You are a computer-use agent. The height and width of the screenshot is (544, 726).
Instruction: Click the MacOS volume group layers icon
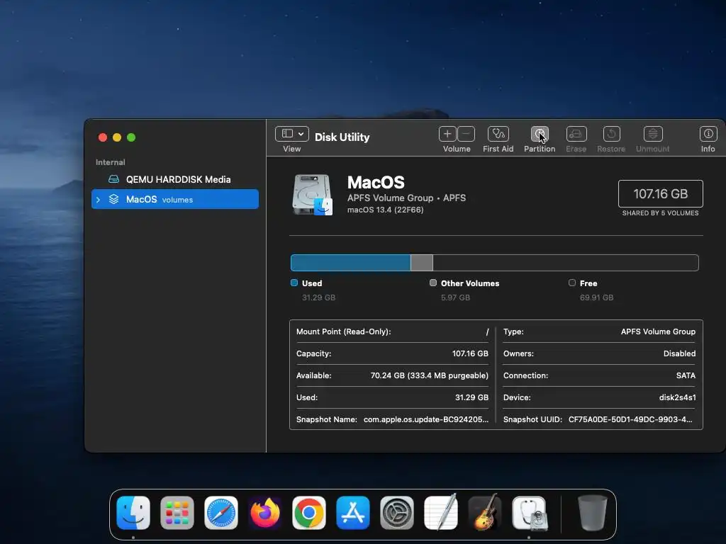[114, 199]
